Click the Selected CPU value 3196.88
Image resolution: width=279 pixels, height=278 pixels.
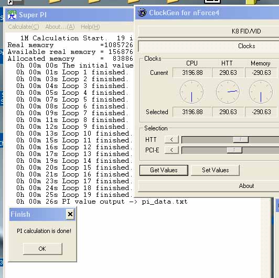[192, 112]
